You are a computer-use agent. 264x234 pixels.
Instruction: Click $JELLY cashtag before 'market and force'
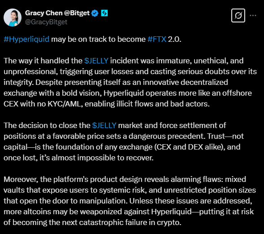[x=104, y=125]
